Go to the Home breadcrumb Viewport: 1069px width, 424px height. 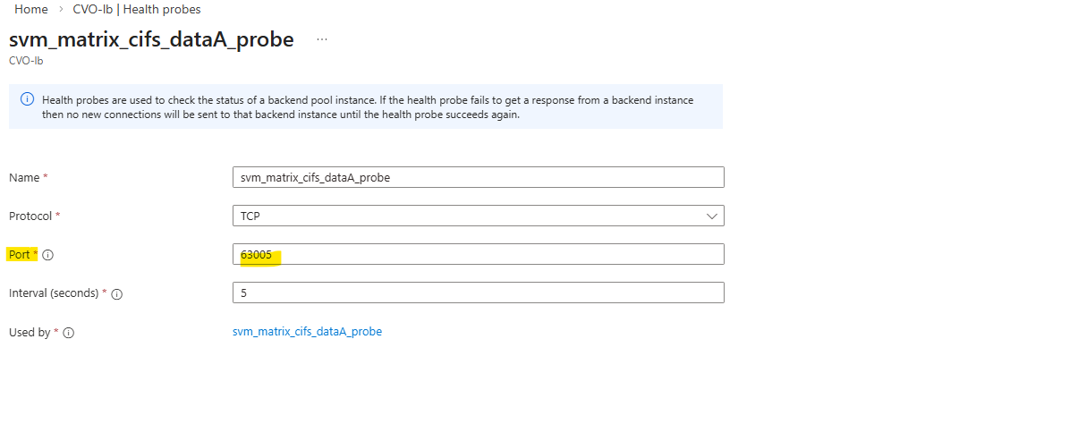coord(31,9)
